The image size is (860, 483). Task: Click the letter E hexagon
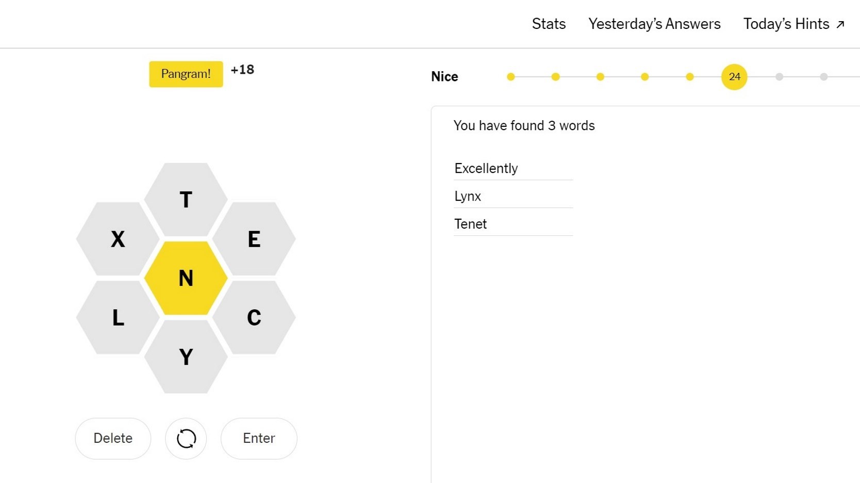coord(254,239)
